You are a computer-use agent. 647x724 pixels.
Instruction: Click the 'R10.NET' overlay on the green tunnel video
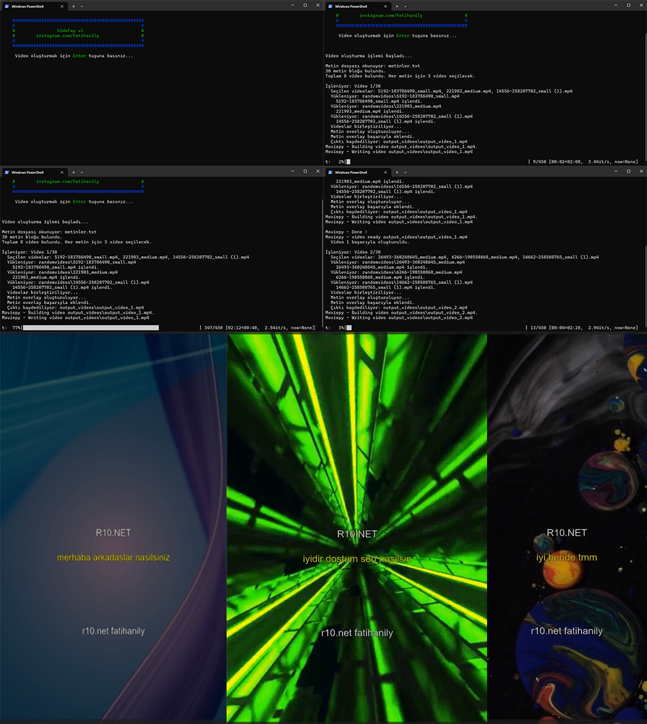click(x=357, y=534)
